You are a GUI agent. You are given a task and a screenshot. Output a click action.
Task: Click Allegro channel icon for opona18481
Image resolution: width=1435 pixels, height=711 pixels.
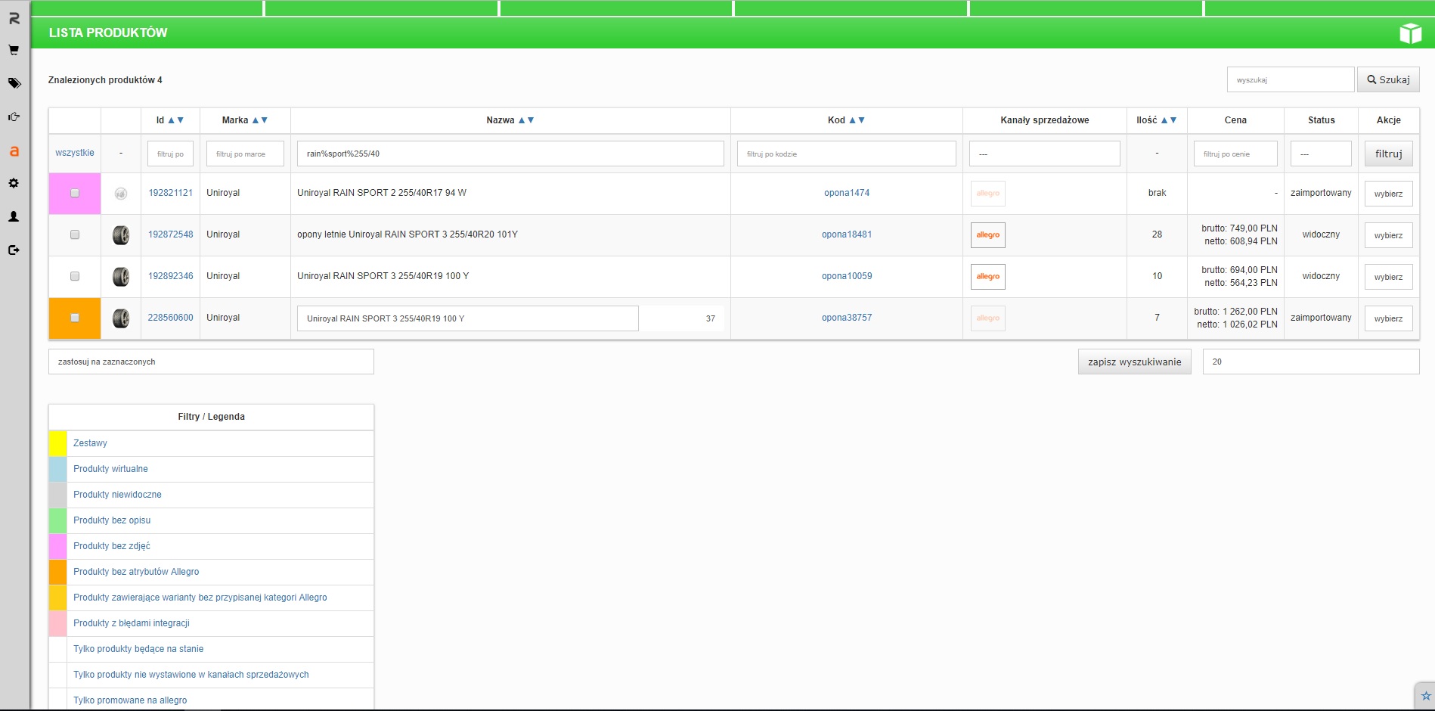987,235
